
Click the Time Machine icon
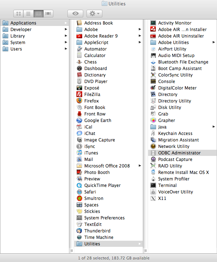[79, 237]
